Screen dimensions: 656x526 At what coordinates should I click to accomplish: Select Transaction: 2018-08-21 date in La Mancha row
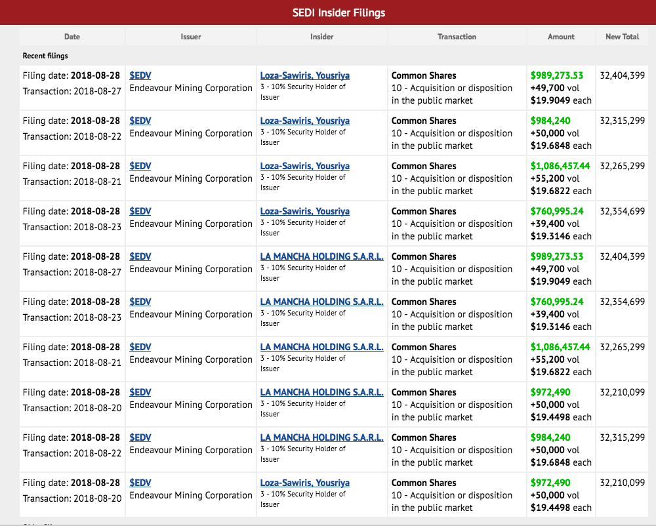72,363
